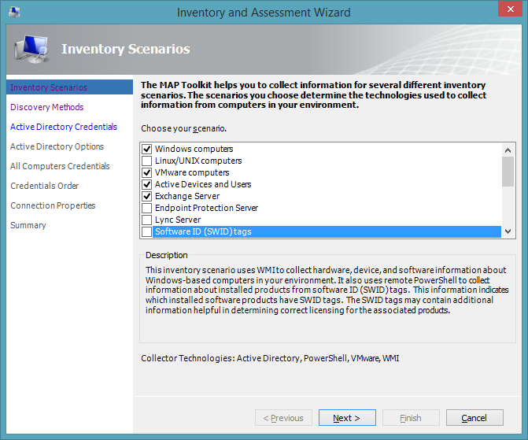Select the Credentials Order step
Viewport: 528px width, 440px height.
click(x=44, y=186)
